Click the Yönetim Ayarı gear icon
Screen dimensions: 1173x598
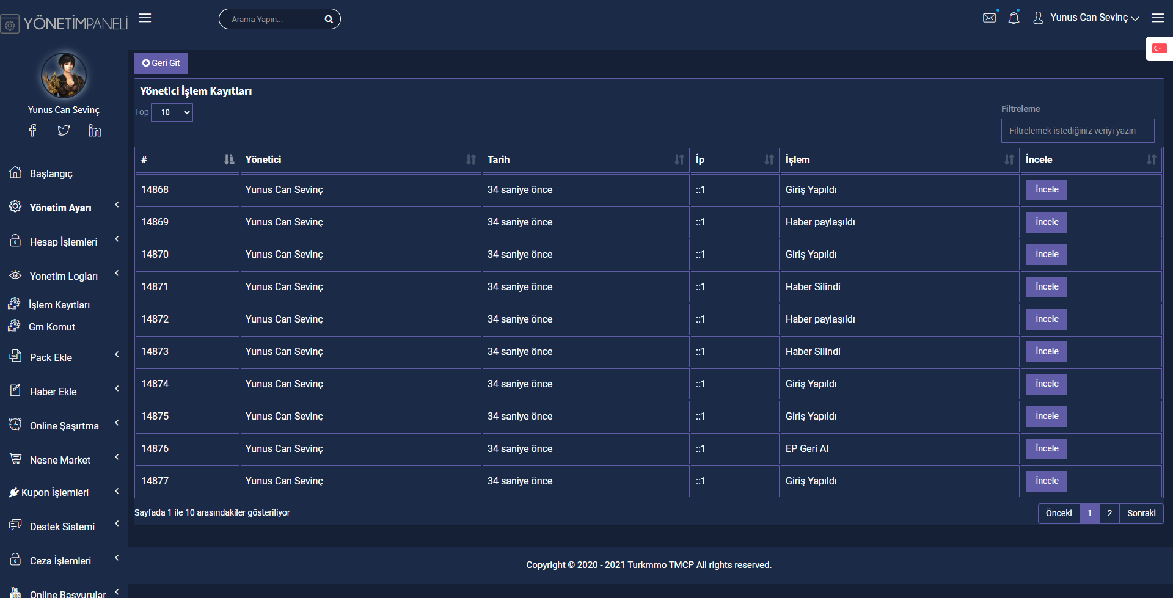click(15, 206)
